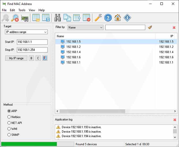This screenshot has width=179, height=147.
Task: Select the ARP method radio button
Action: [x=9, y=111]
